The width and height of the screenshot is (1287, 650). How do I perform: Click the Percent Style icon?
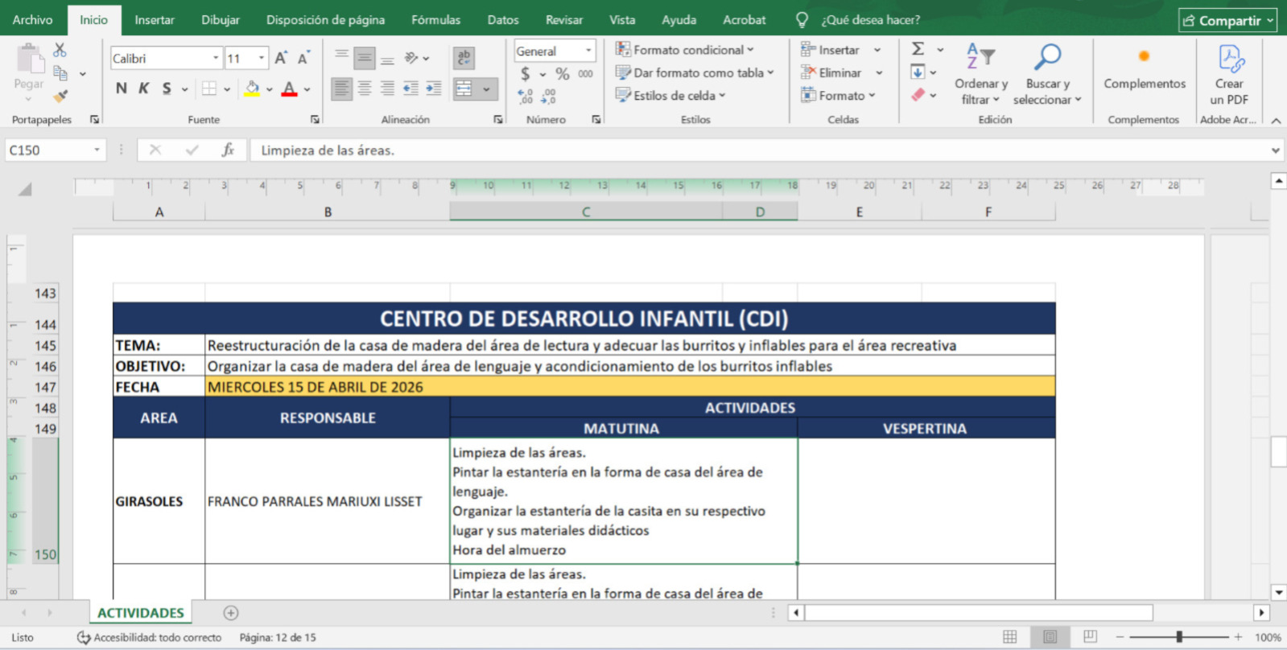[x=562, y=74]
